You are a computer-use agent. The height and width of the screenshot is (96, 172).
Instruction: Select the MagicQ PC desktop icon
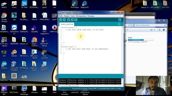click(x=85, y=5)
